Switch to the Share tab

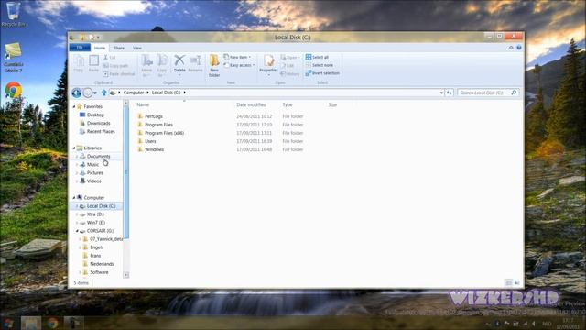[x=119, y=48]
